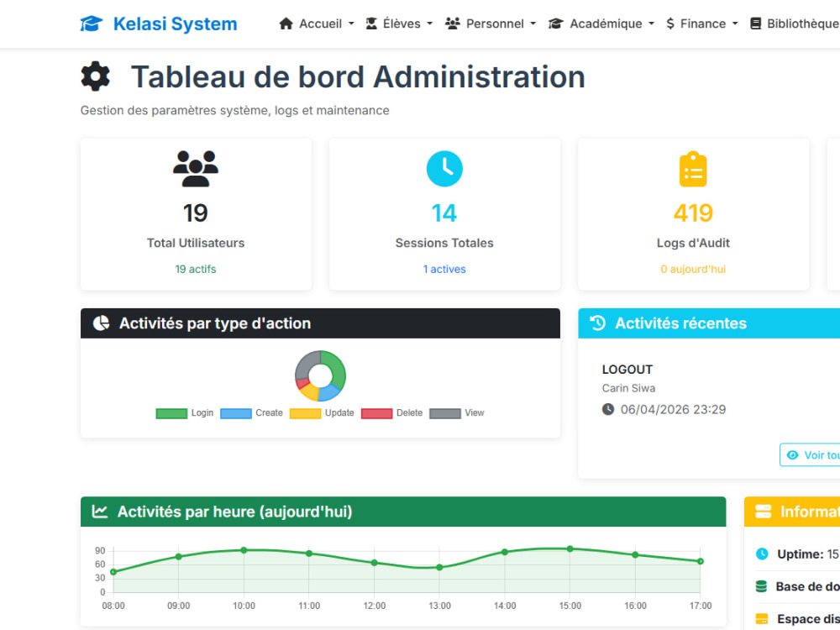Click the line chart icon in Activités par heure header

coord(100,511)
